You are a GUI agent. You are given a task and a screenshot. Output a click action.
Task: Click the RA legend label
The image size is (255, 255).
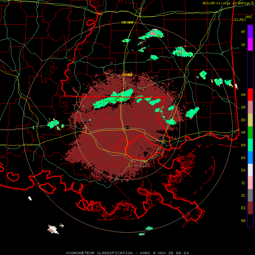pyautogui.click(x=243, y=145)
